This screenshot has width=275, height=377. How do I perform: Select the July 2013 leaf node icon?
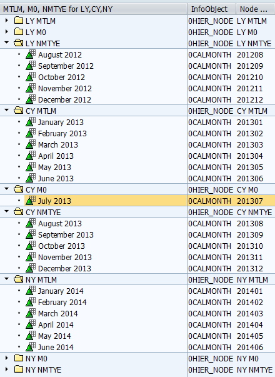point(31,201)
